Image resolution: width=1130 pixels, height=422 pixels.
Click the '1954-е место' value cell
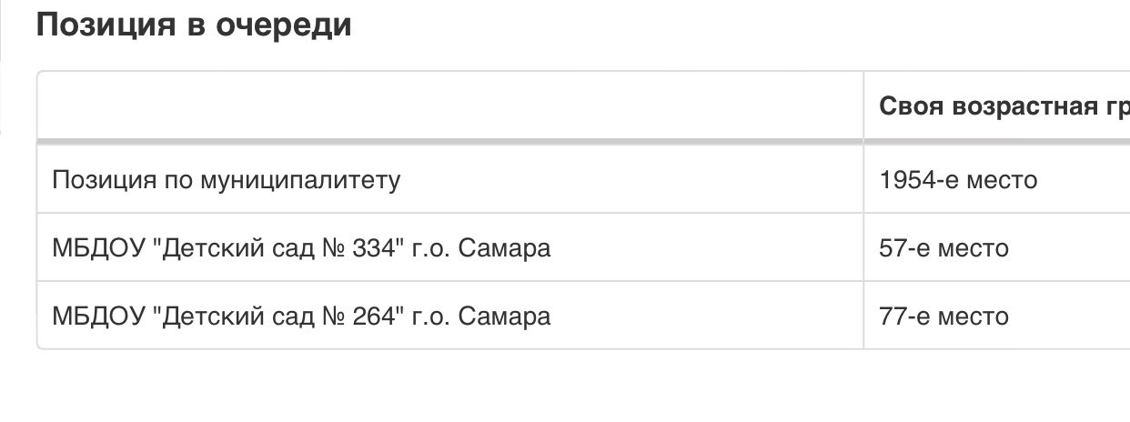996,180
